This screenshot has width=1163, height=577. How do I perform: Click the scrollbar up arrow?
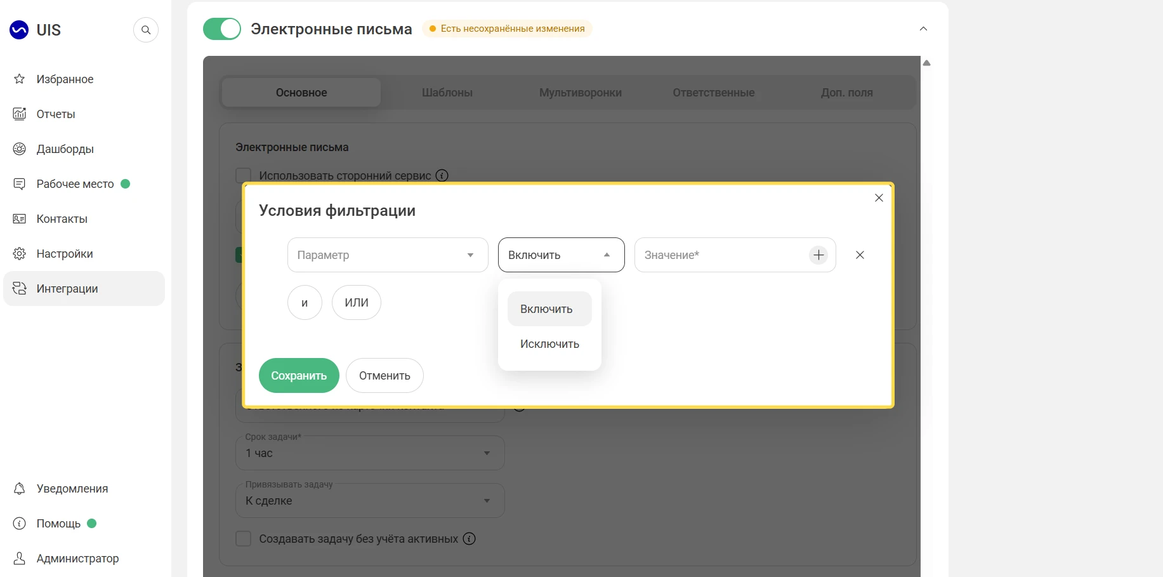coord(926,63)
